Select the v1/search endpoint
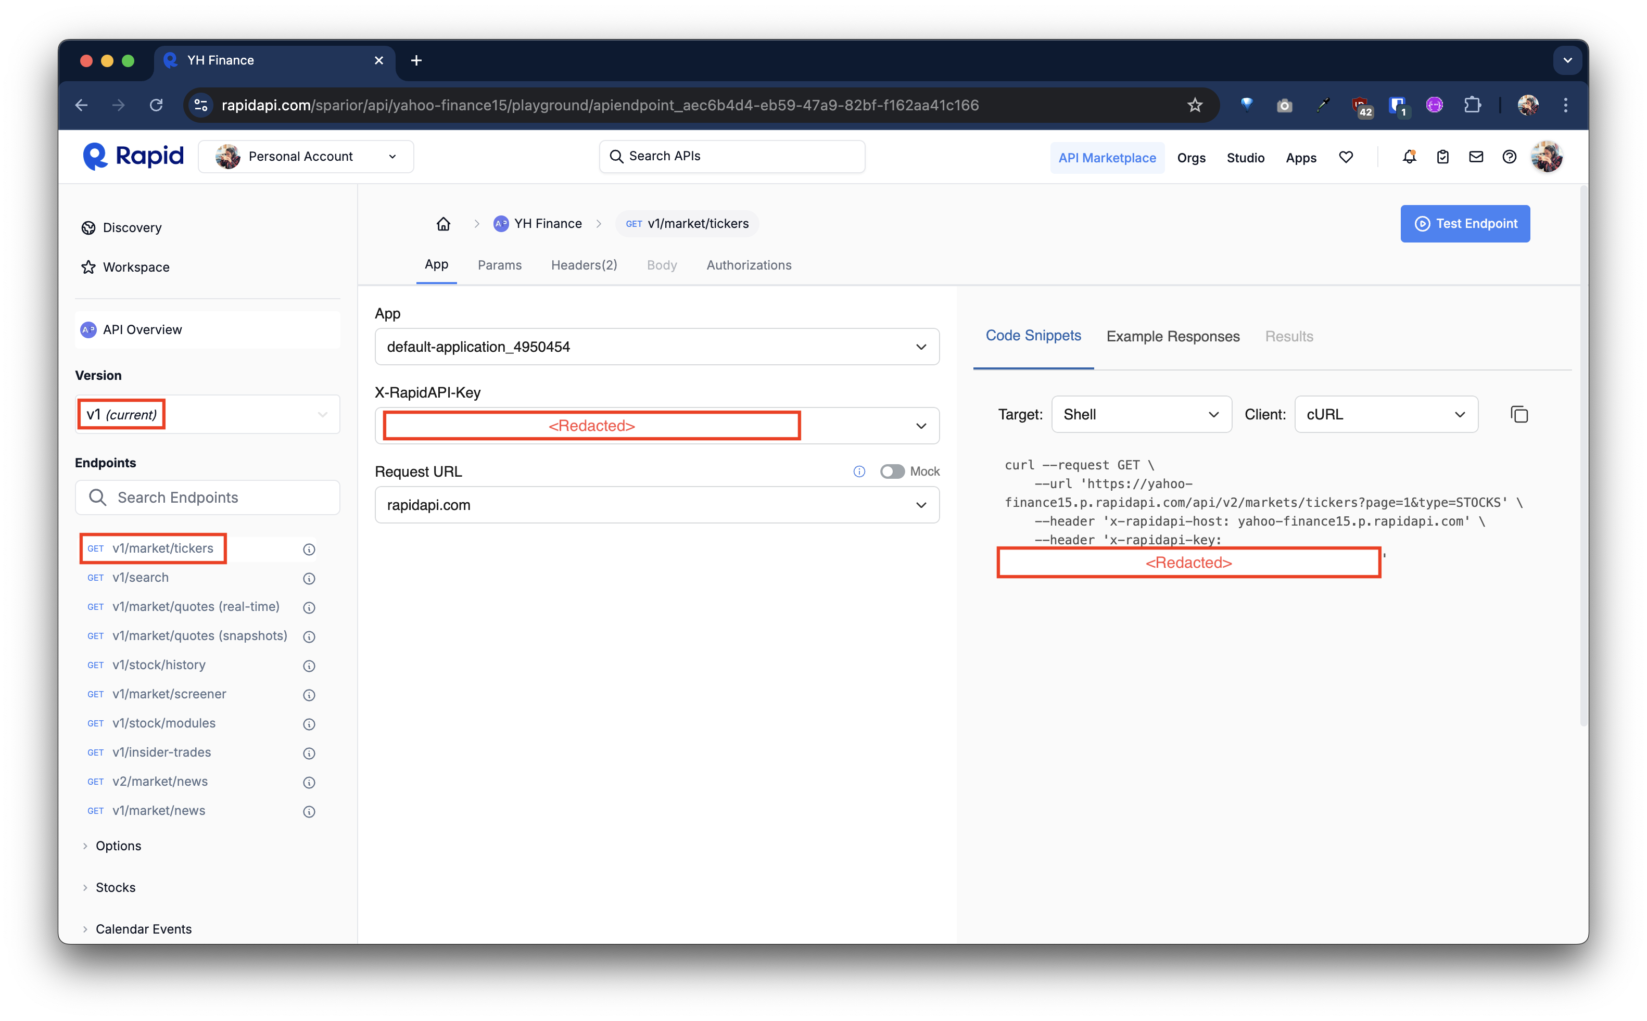Screen dimensions: 1647x1021 141,577
